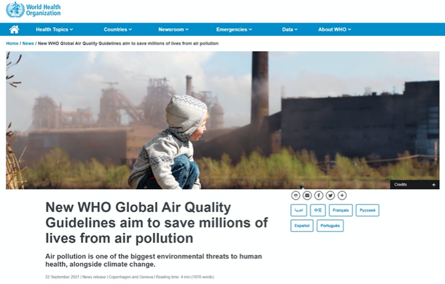This screenshot has width=445, height=284.
Task: Expand the Health Topics dropdown
Action: pos(54,29)
